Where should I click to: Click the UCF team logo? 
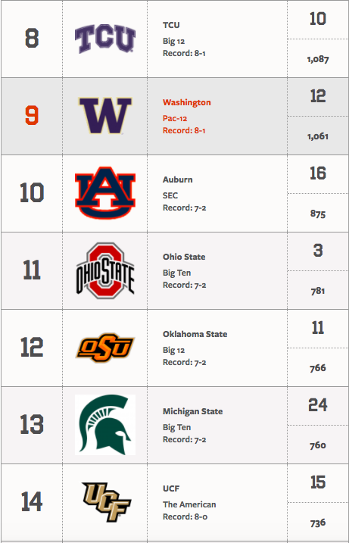tap(106, 502)
